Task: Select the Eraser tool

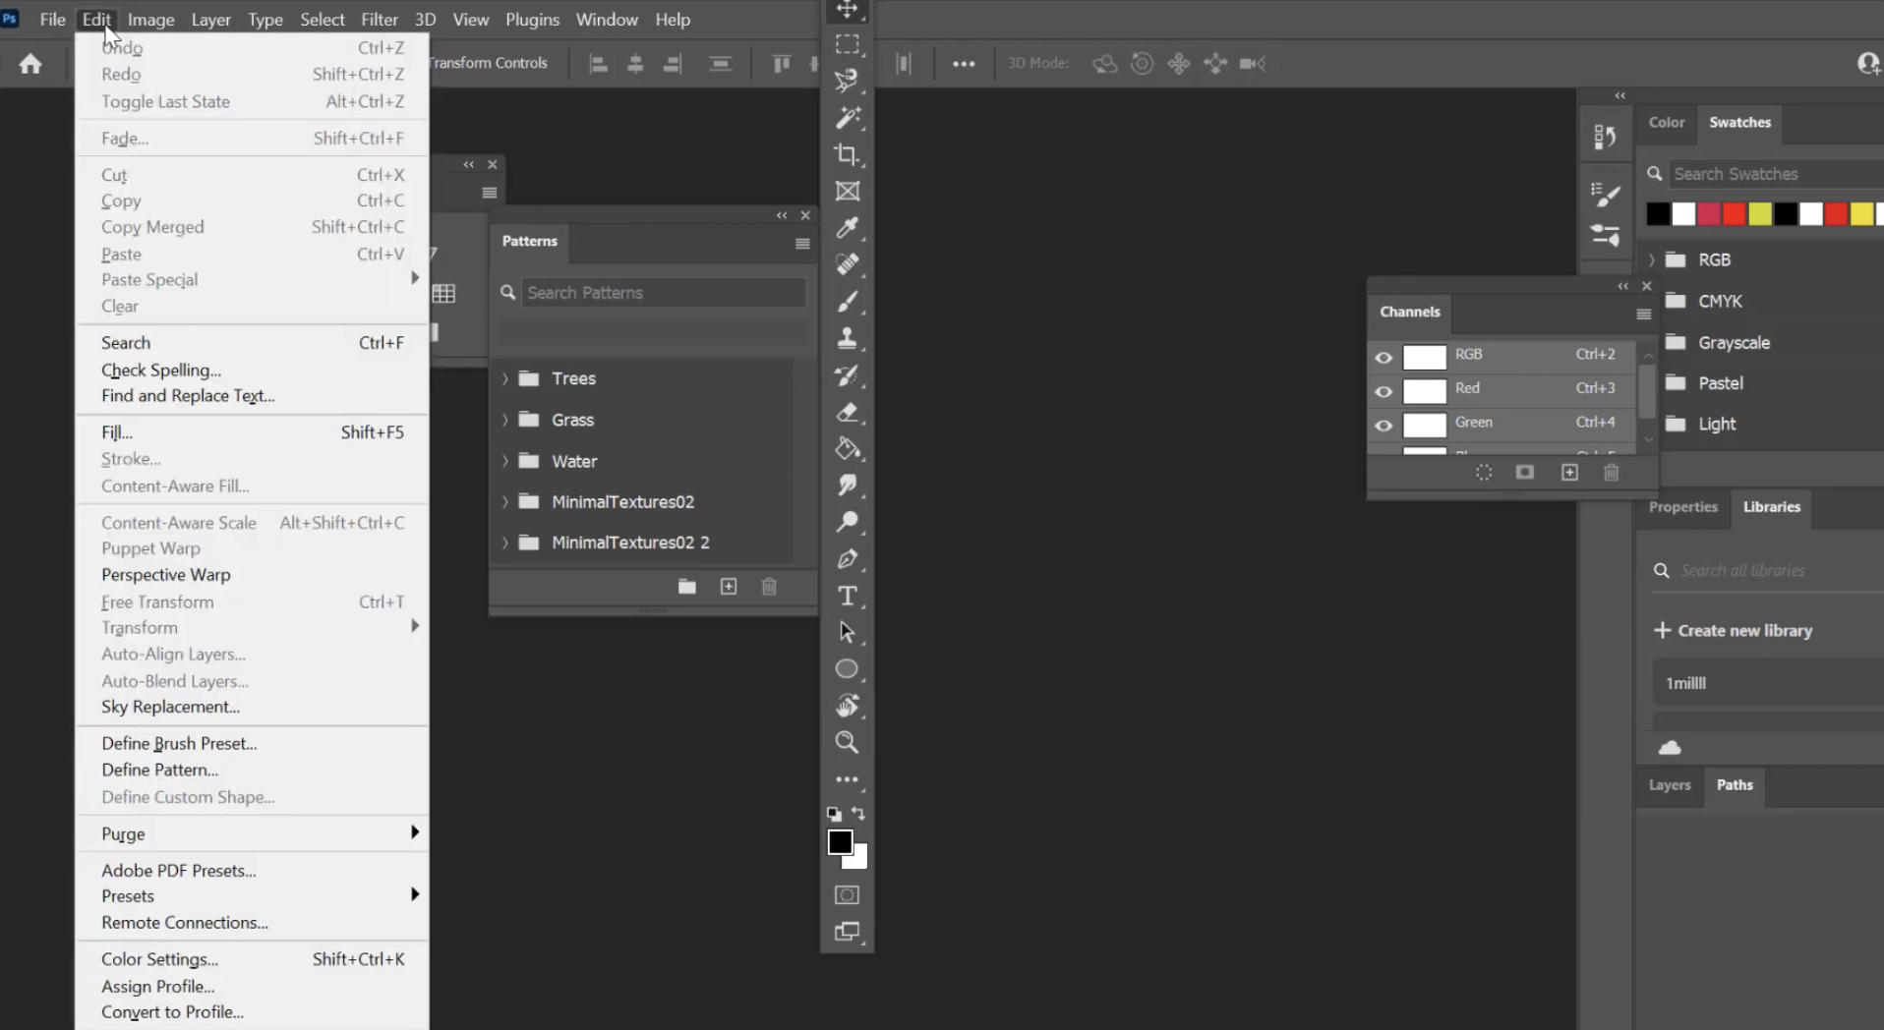Action: (846, 413)
